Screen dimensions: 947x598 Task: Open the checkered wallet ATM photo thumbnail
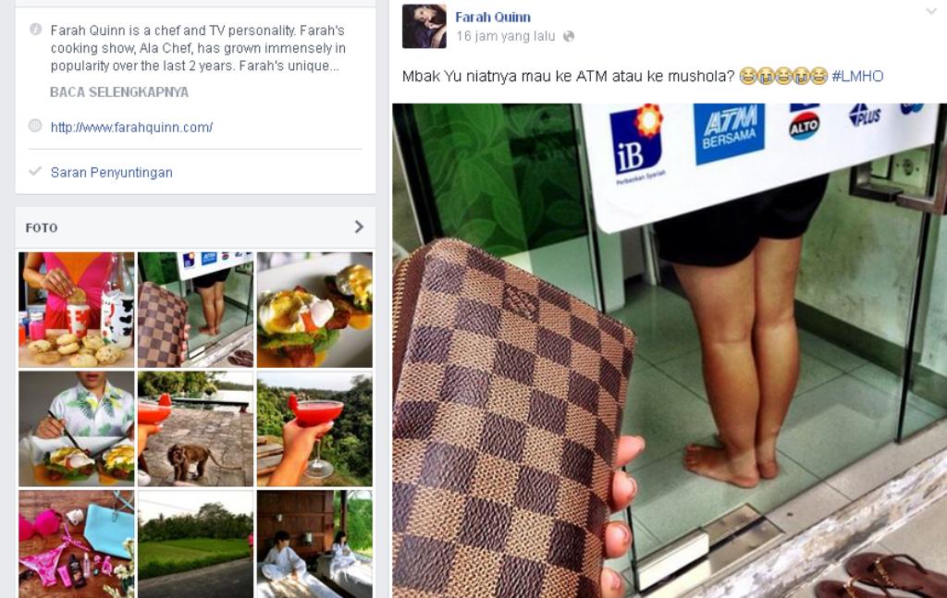pos(196,310)
